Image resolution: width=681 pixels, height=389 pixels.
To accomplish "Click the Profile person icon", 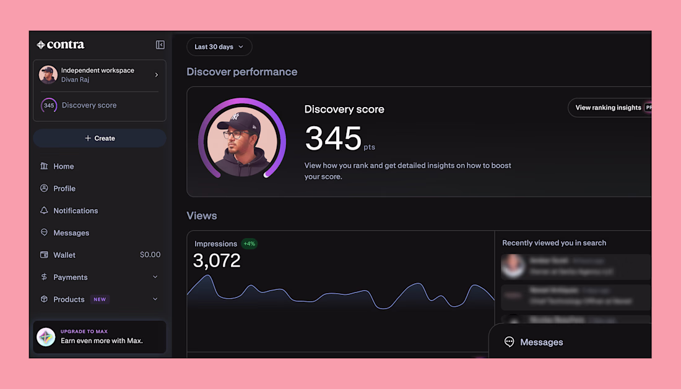I will click(x=44, y=188).
